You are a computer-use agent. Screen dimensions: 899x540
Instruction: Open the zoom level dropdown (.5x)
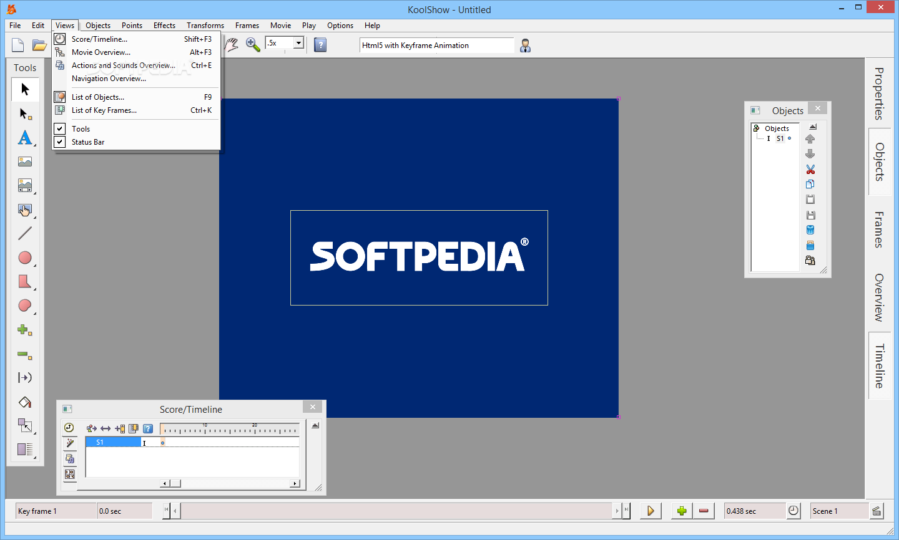[298, 43]
